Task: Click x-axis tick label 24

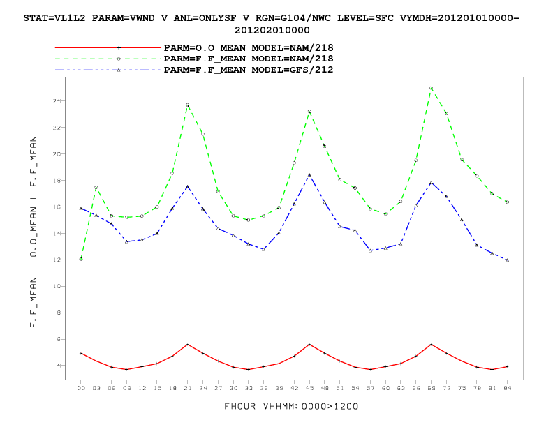Action: (x=202, y=388)
